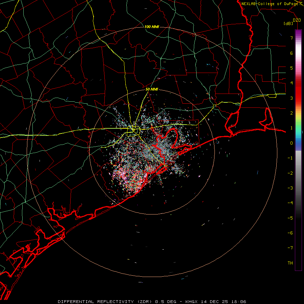Screen dimensions: 304x304
Task: Click the 100 NMI range ring label
Action: [152, 27]
